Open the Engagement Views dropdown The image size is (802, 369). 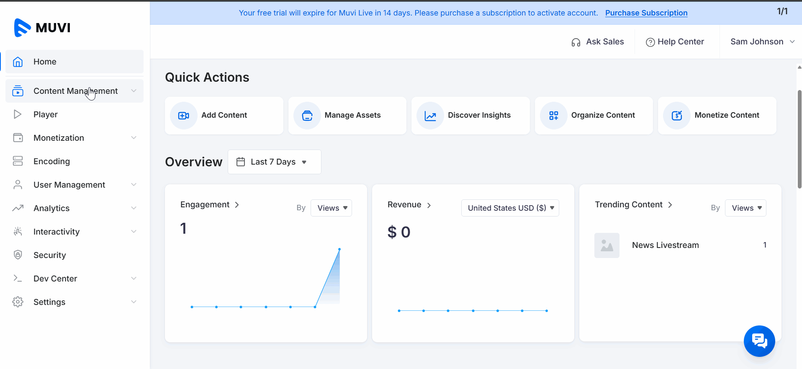(x=332, y=208)
